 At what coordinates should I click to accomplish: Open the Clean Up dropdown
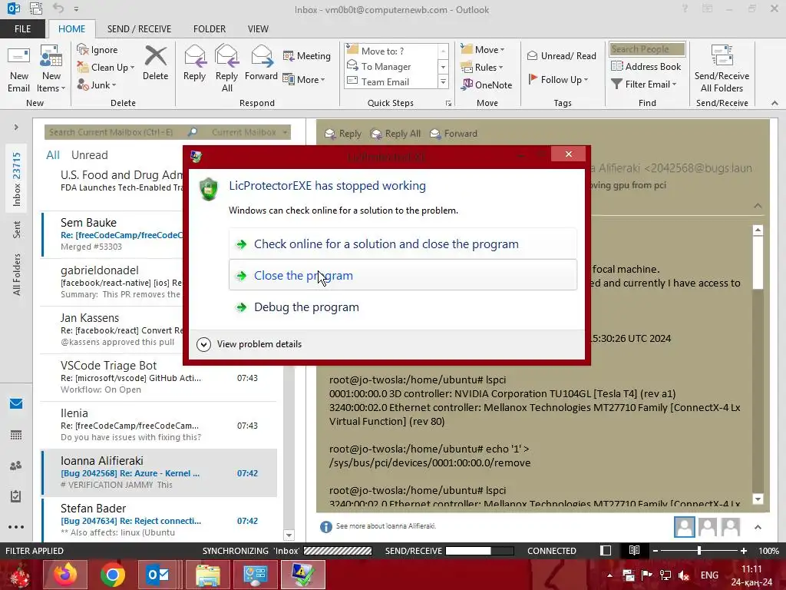click(105, 68)
